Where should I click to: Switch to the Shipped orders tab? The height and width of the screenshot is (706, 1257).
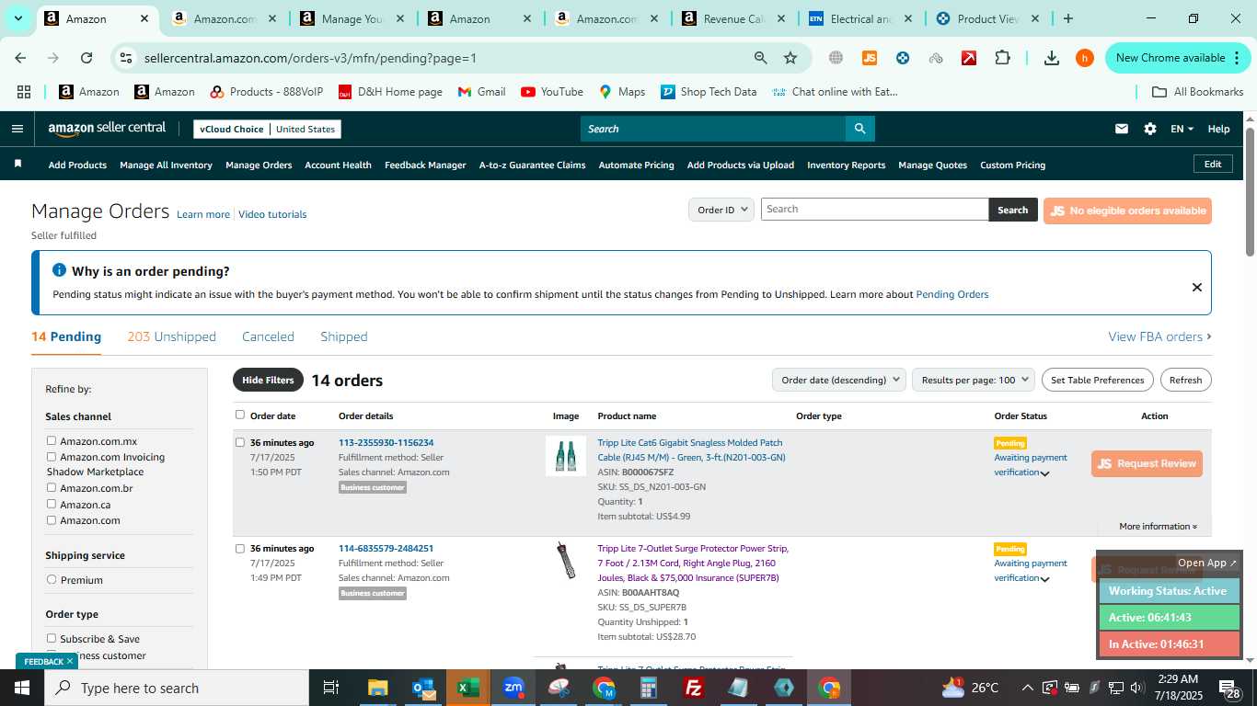(344, 336)
